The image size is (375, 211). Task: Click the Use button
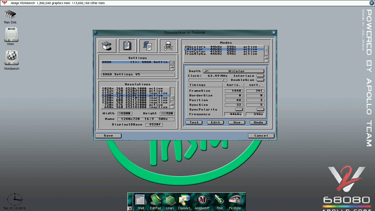coord(237,122)
